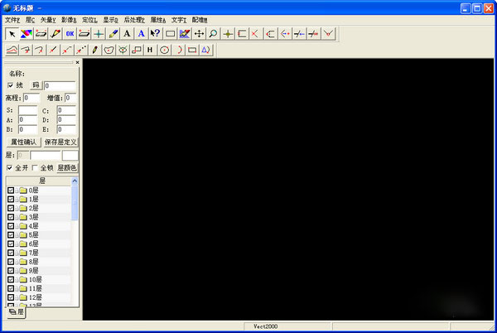The height and width of the screenshot is (333, 497).
Task: Select the pencil tool in second toolbar row
Action: pyautogui.click(x=94, y=50)
